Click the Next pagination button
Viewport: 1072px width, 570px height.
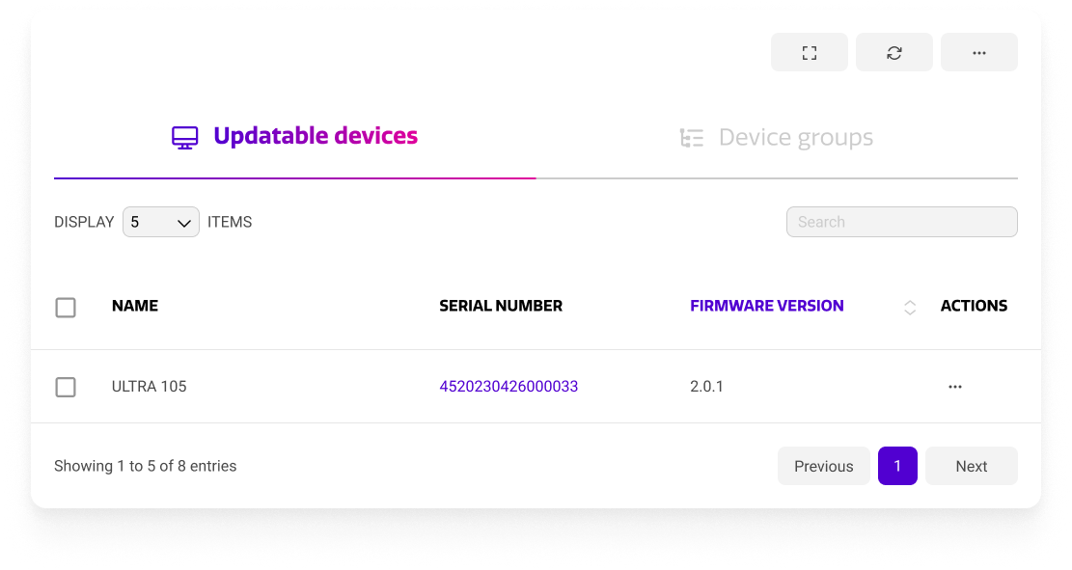pos(971,466)
